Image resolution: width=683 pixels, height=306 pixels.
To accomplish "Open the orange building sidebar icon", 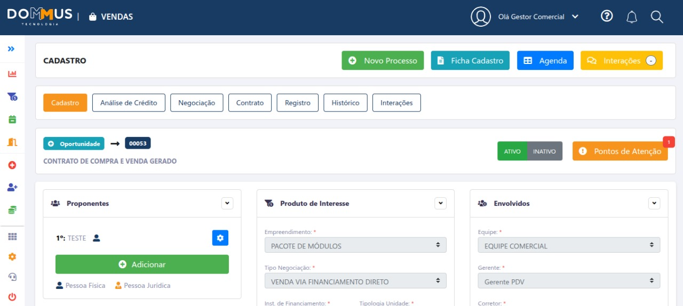I will (12, 142).
